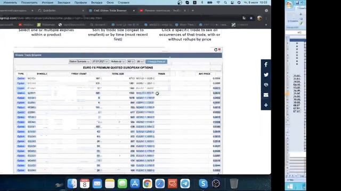
Task: Open the All filter dropdown
Action: coord(131,62)
